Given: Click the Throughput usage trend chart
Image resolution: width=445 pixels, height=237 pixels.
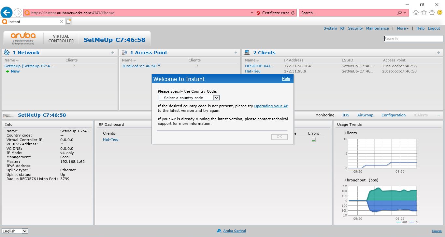Looking at the screenshot, I should point(382,201).
